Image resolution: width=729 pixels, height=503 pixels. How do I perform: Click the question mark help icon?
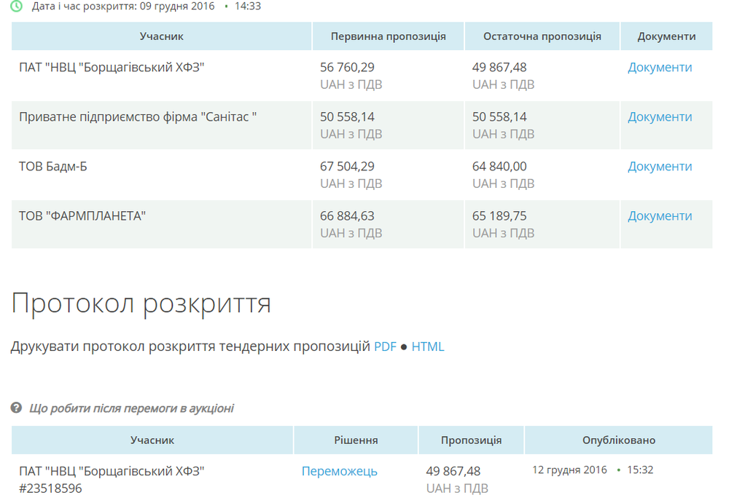[x=16, y=408]
